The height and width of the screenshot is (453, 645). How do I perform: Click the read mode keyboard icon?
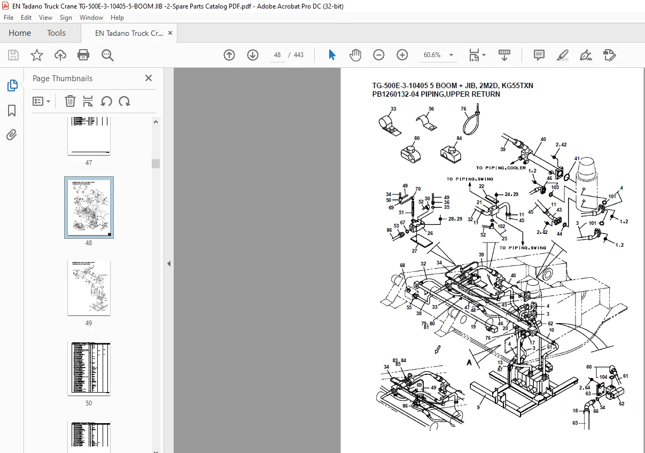click(x=504, y=55)
